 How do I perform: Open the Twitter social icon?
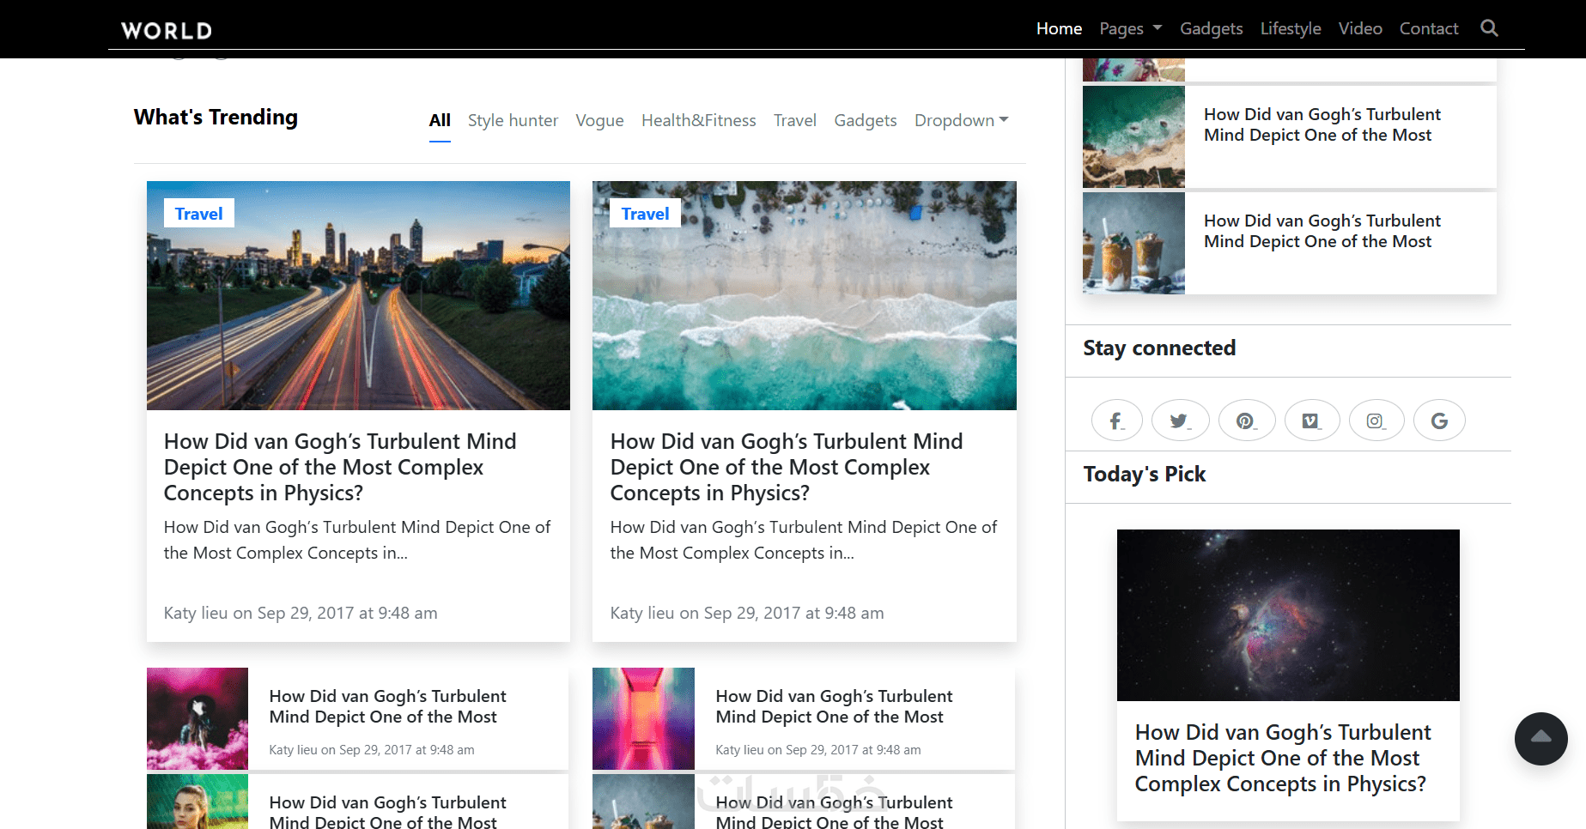[x=1180, y=421]
